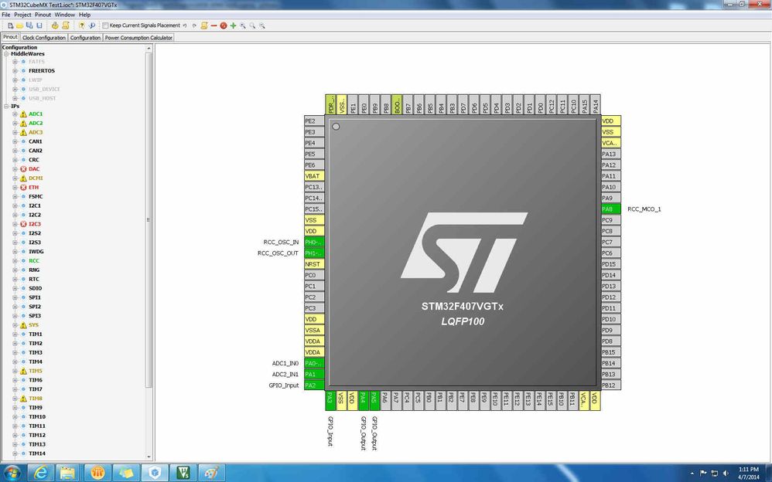Click the Save Project As icon
The width and height of the screenshot is (772, 482).
pyautogui.click(x=29, y=25)
